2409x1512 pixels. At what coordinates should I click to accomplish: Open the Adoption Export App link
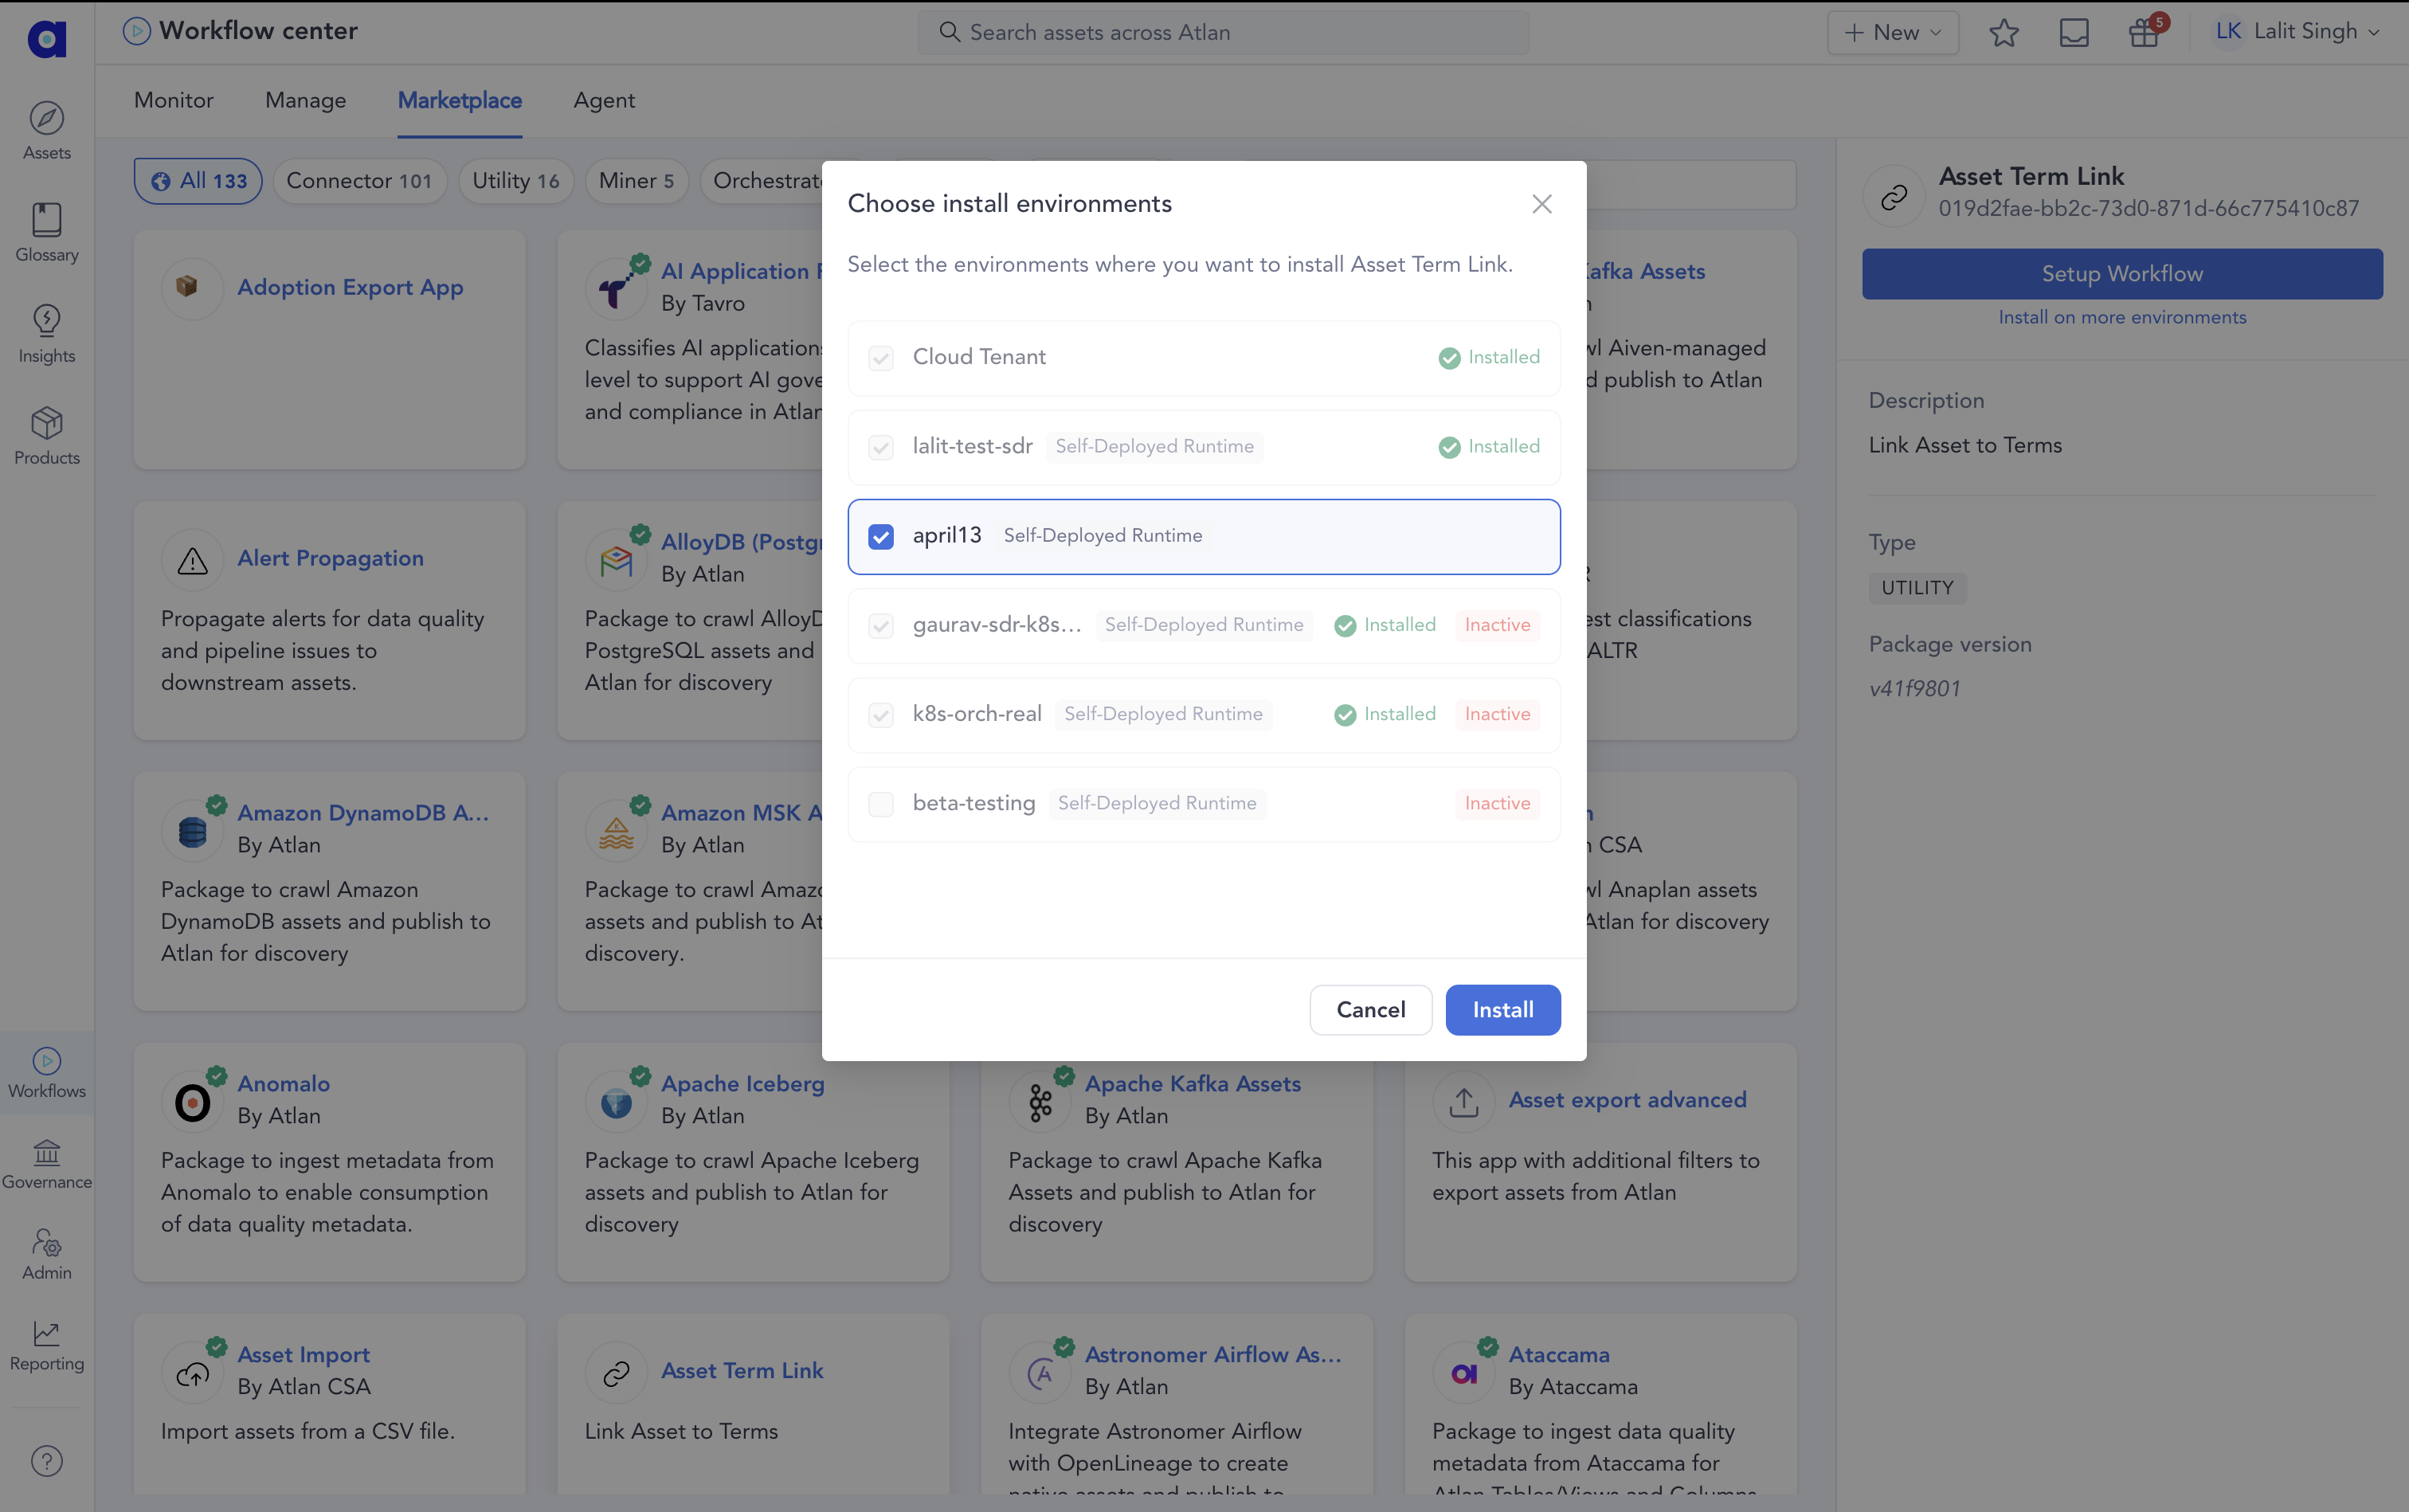click(350, 287)
